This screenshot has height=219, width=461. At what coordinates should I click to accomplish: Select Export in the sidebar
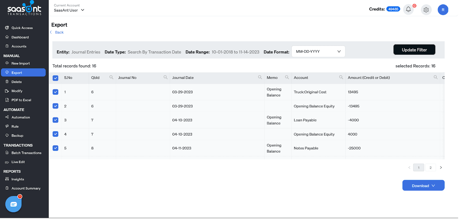(x=23, y=73)
